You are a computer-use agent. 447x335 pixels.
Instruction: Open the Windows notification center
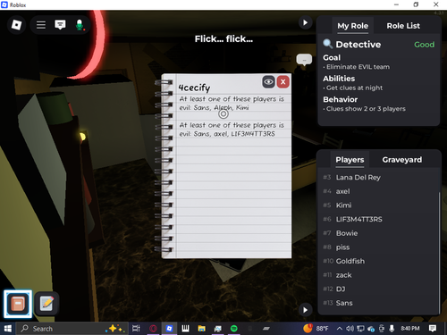433,329
